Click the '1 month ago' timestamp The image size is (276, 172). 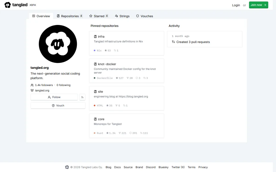tap(181, 36)
